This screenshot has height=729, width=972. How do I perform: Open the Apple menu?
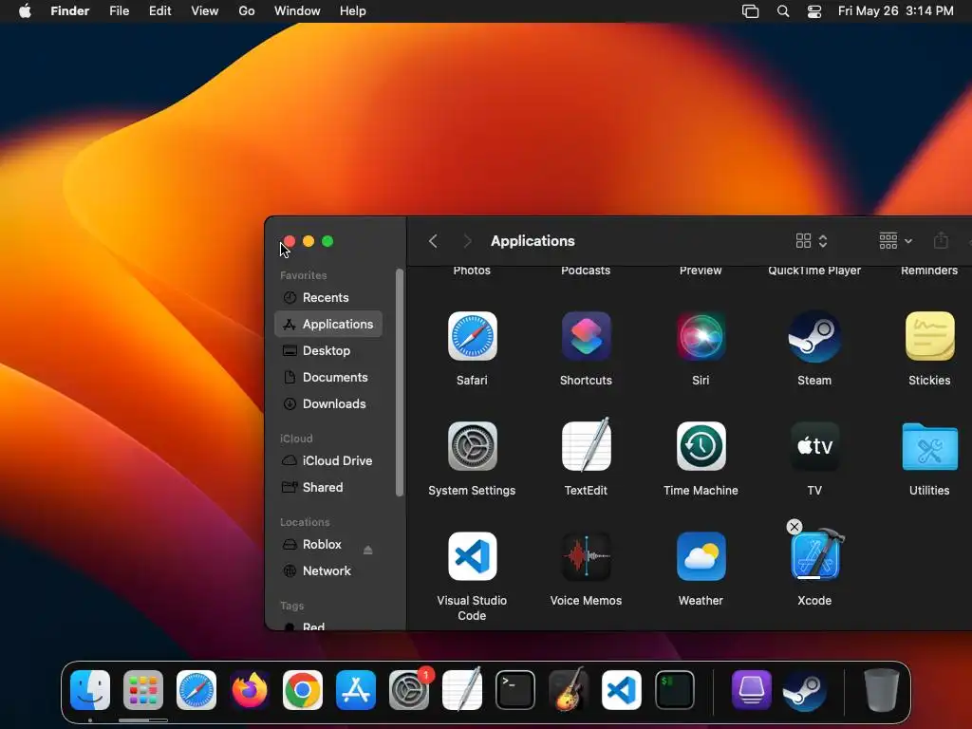25,11
